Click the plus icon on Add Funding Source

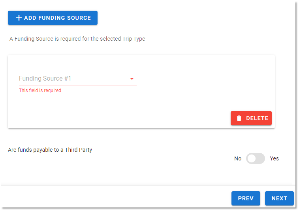coord(19,18)
